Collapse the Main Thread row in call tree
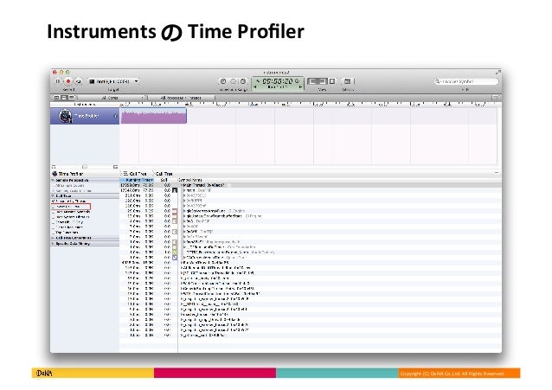The height and width of the screenshot is (390, 552). coord(182,185)
